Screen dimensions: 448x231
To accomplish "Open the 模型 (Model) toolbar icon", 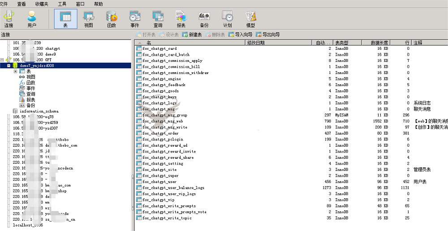I will [x=250, y=19].
